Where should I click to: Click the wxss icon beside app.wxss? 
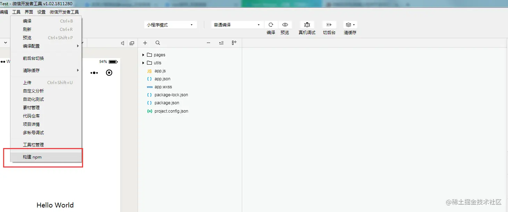click(150, 87)
